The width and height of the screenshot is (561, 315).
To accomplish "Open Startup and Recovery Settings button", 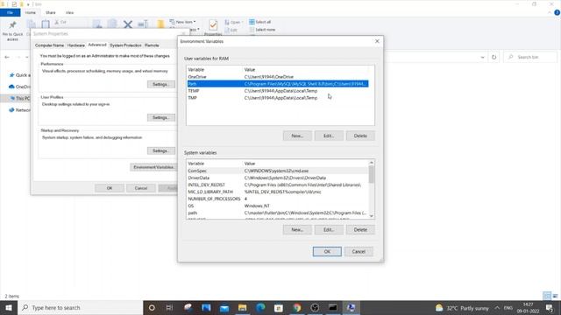I will (161, 150).
